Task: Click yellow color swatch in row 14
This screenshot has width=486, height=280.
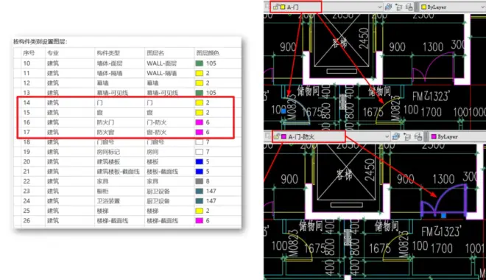Action: click(200, 102)
